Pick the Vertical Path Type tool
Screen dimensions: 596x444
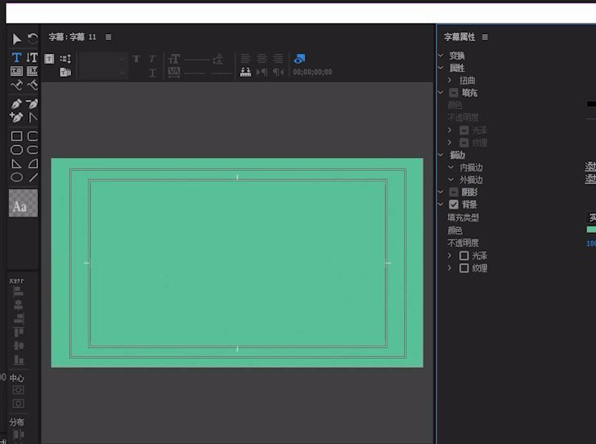[x=32, y=85]
